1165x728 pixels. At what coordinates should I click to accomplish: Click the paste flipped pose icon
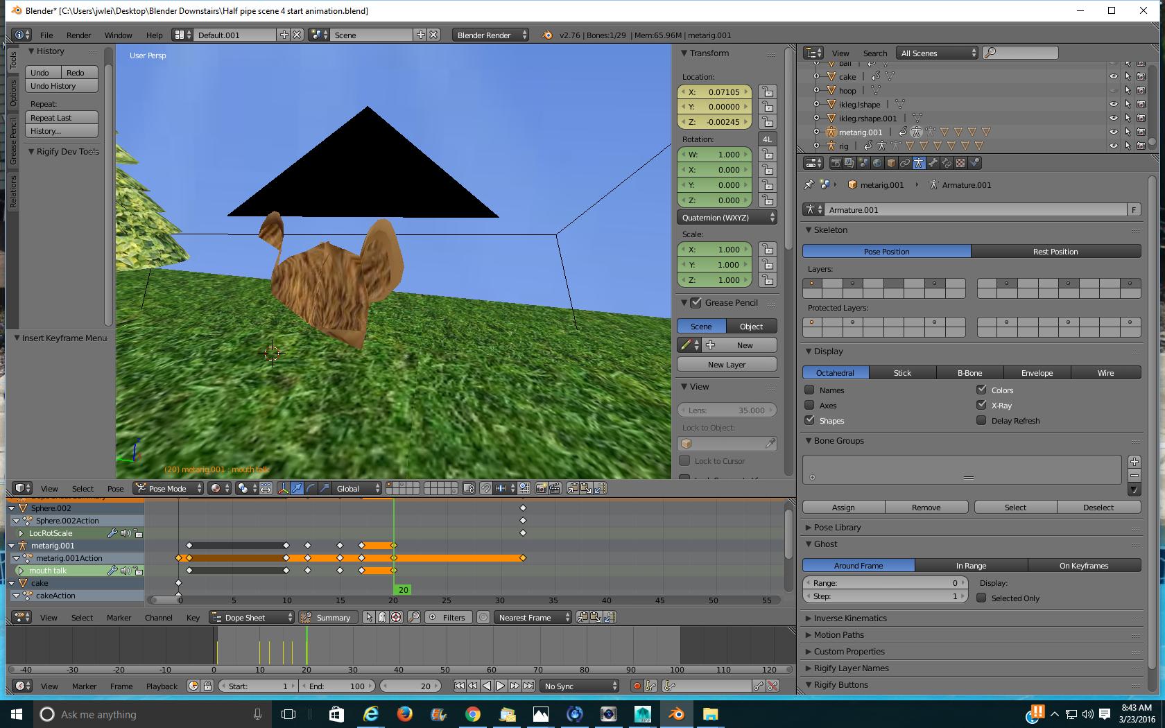[x=600, y=488]
